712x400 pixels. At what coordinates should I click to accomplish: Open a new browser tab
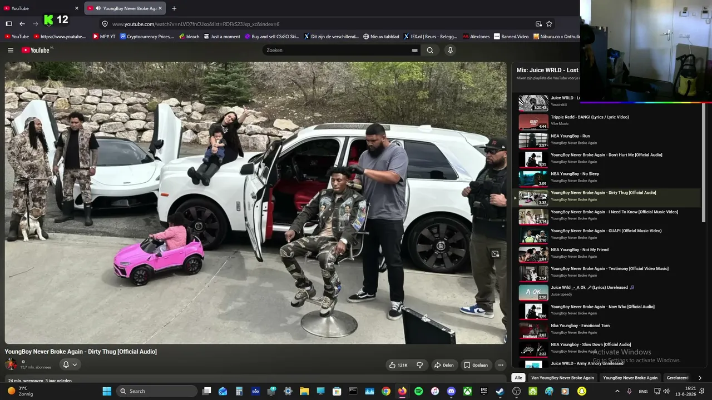pyautogui.click(x=174, y=8)
